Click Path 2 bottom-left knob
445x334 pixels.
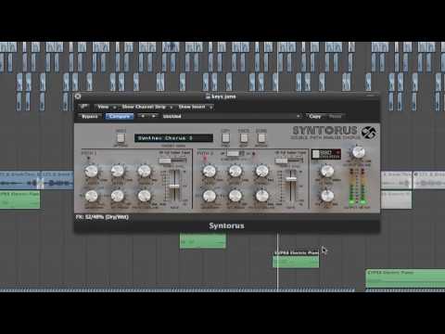tap(210, 196)
